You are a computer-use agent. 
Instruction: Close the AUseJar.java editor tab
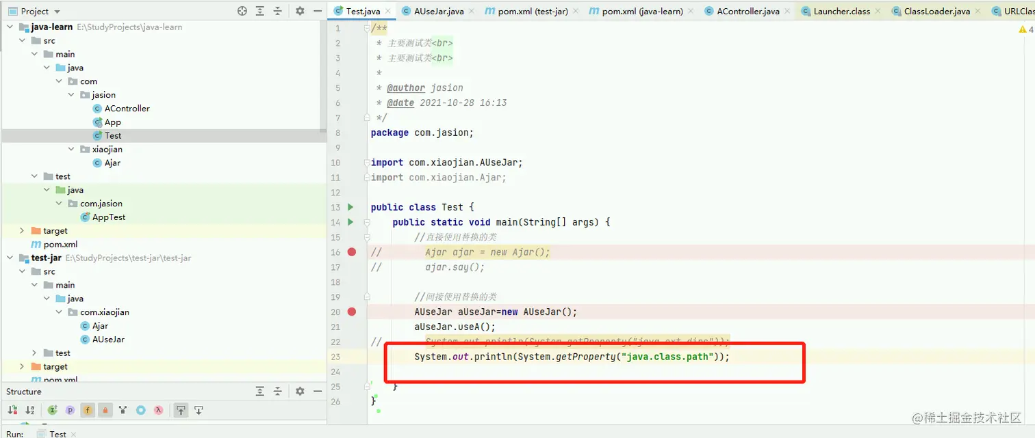click(472, 11)
